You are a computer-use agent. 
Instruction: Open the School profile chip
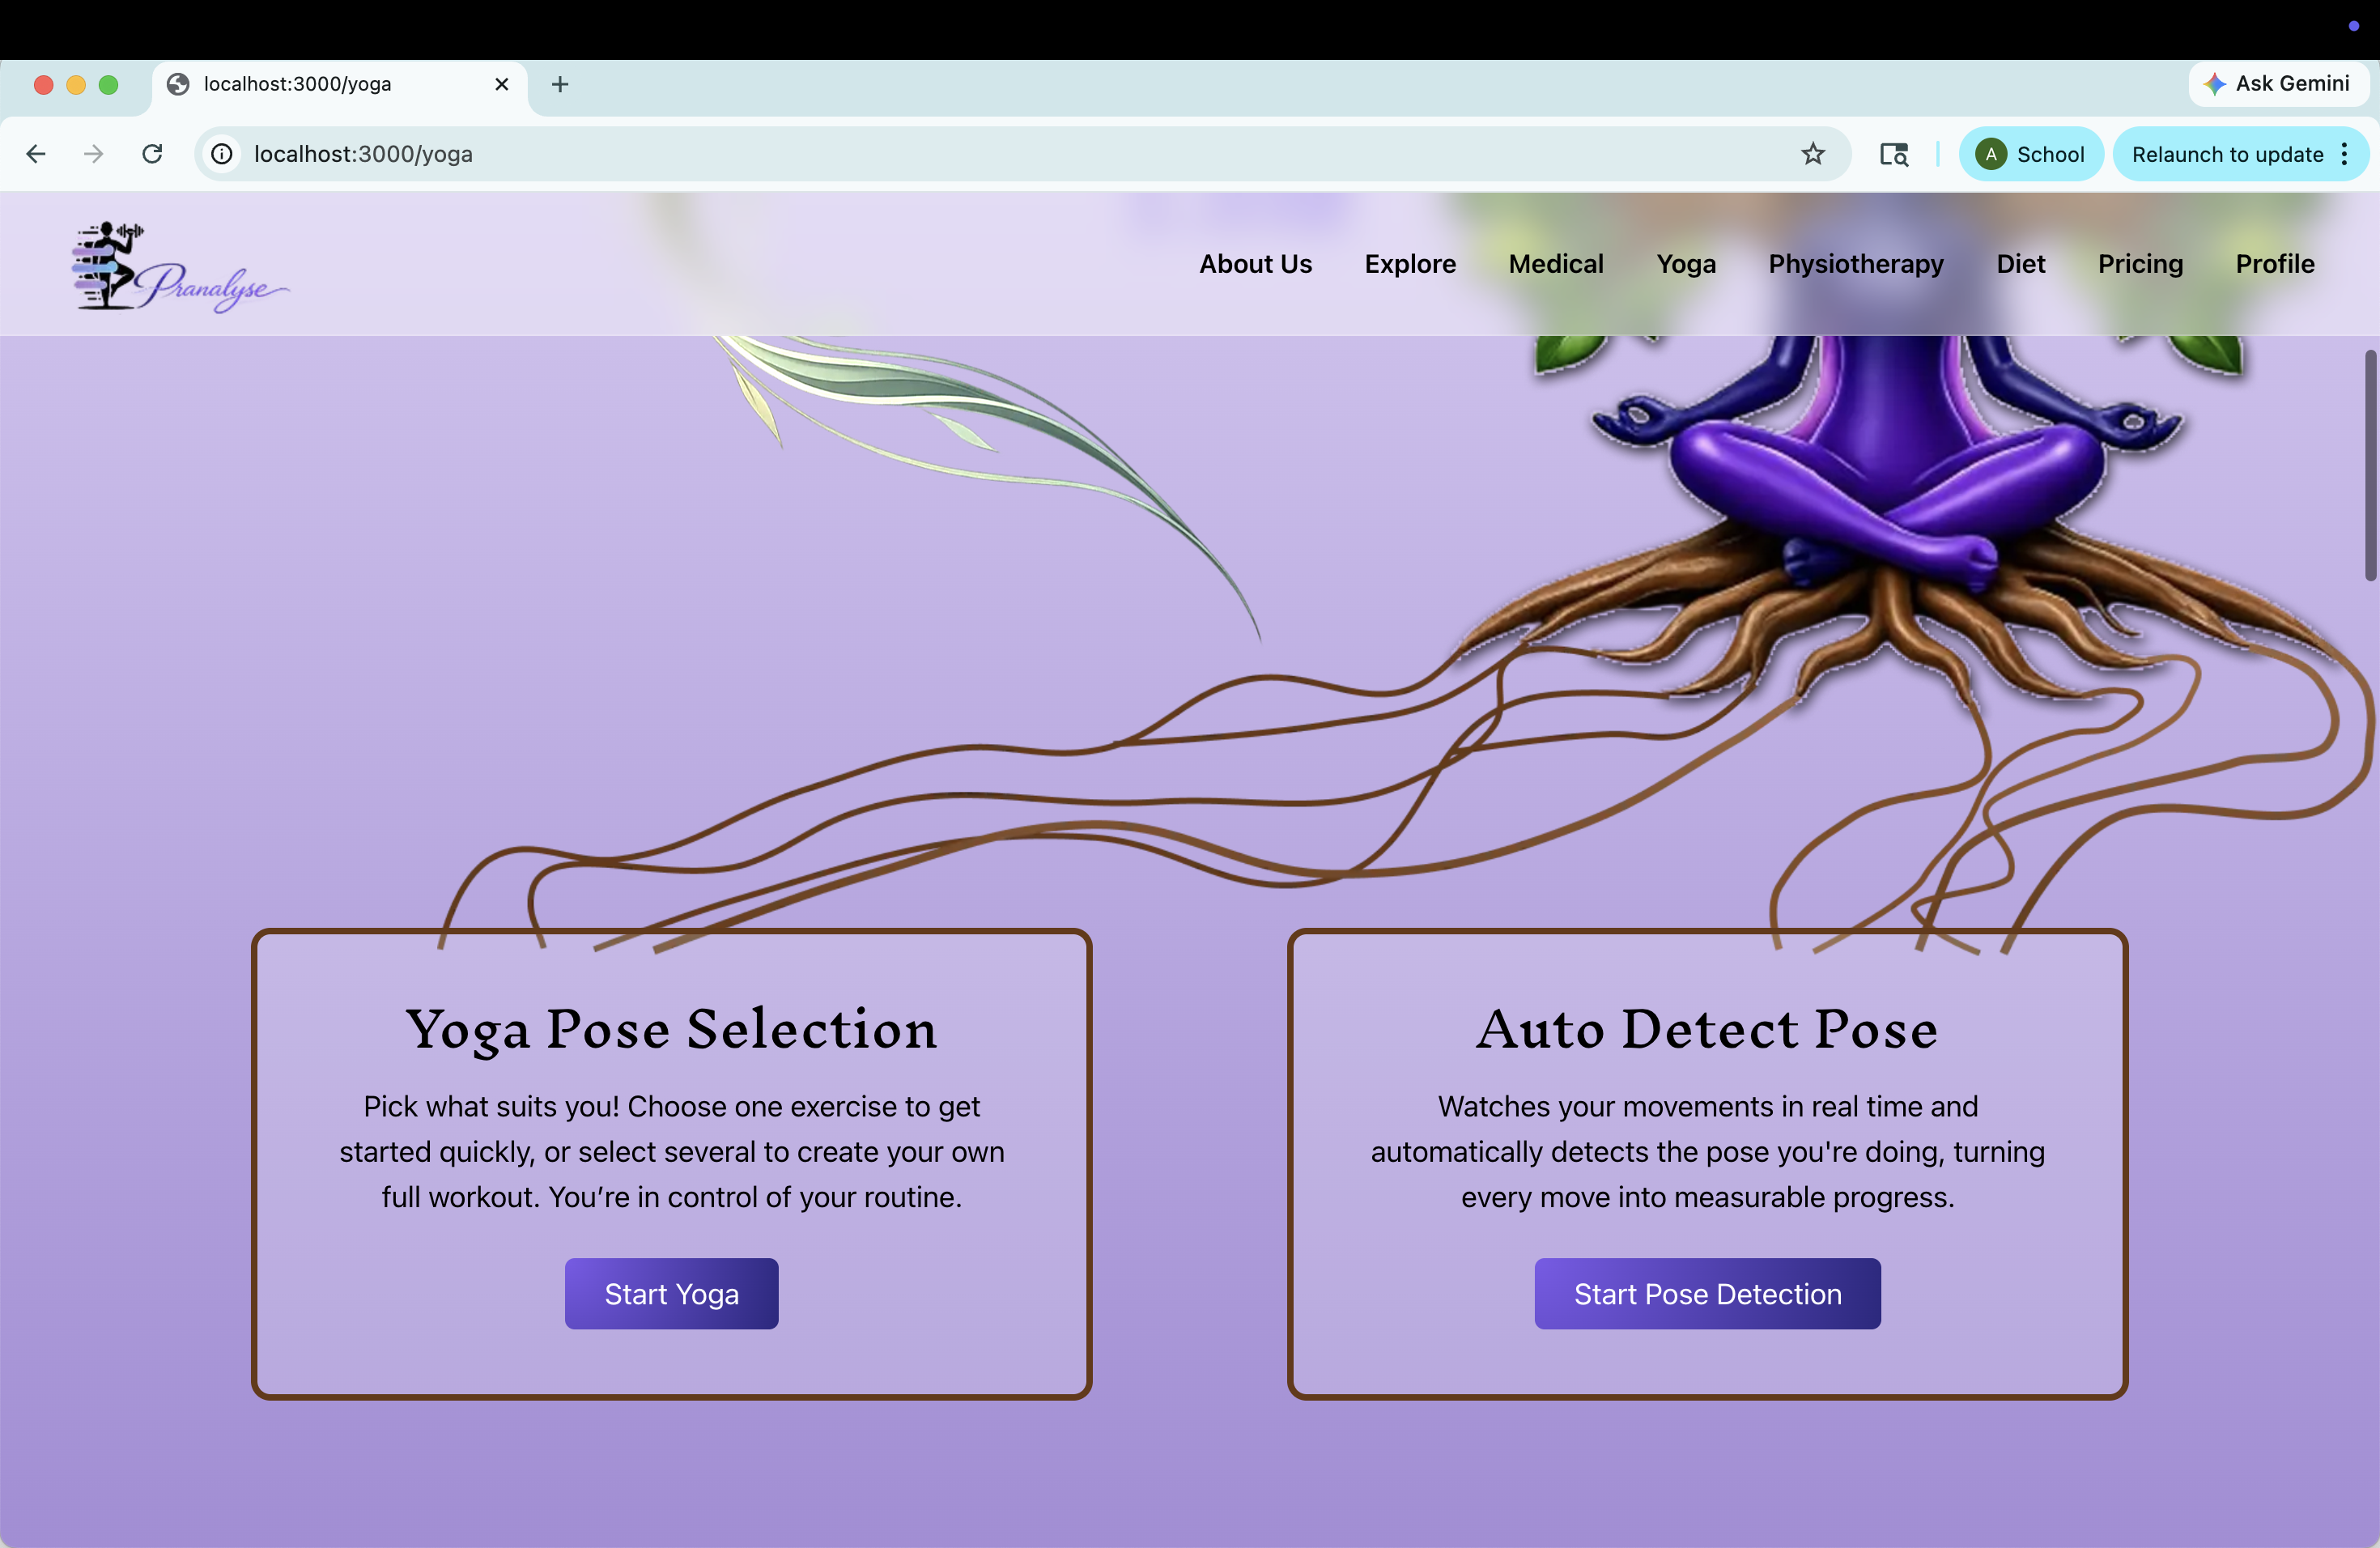pyautogui.click(x=2031, y=154)
